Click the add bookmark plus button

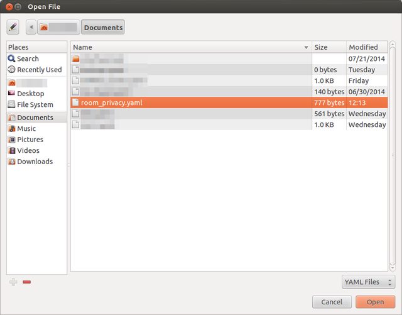tap(13, 282)
